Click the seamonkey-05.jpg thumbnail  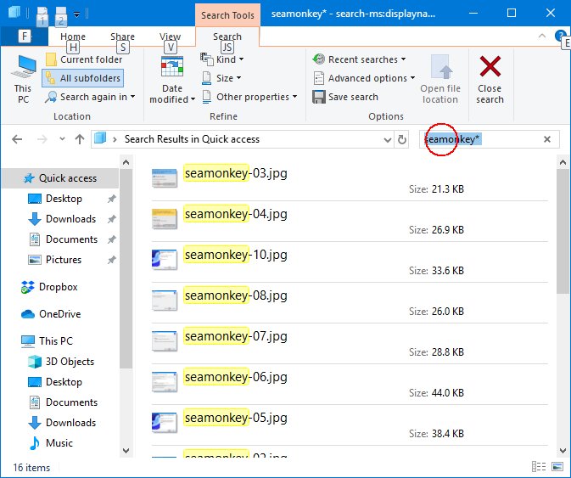165,423
